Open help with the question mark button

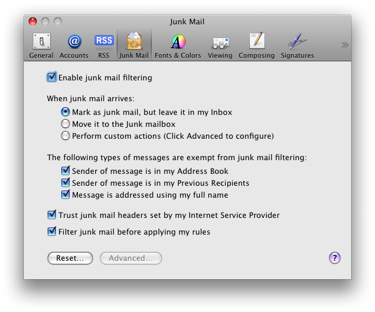click(335, 258)
